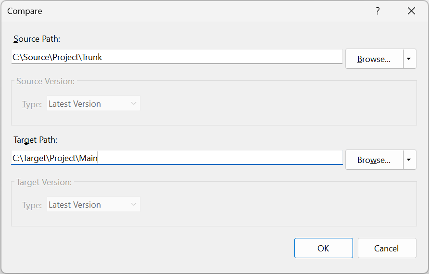The image size is (429, 274).
Task: Place cursor after Main in Target Path
Action: coord(98,158)
